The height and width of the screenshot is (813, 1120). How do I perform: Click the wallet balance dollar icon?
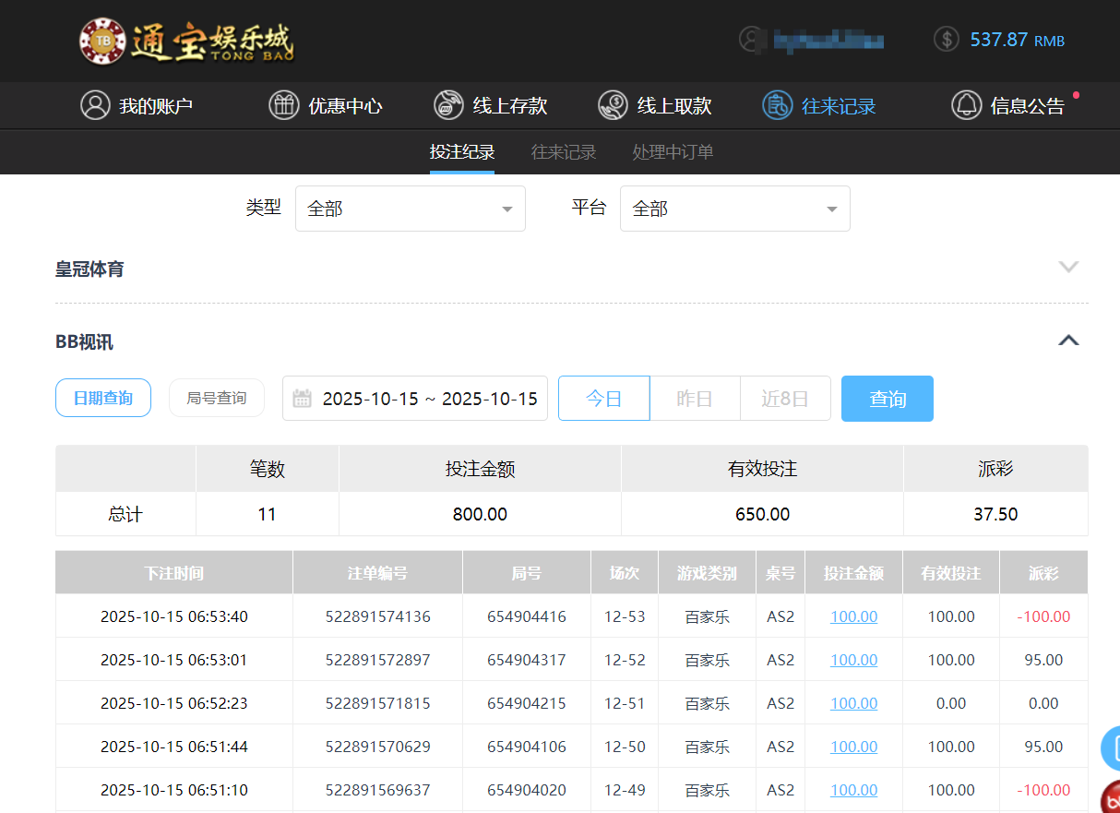click(946, 40)
